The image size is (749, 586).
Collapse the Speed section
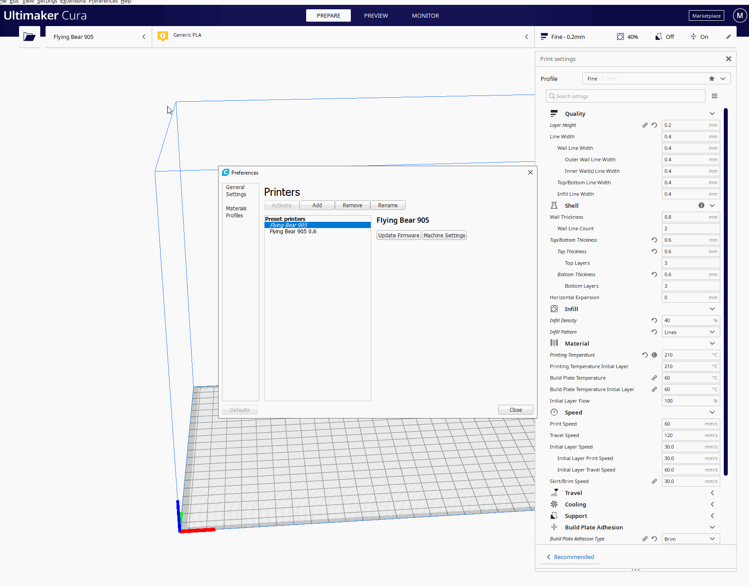(x=712, y=412)
